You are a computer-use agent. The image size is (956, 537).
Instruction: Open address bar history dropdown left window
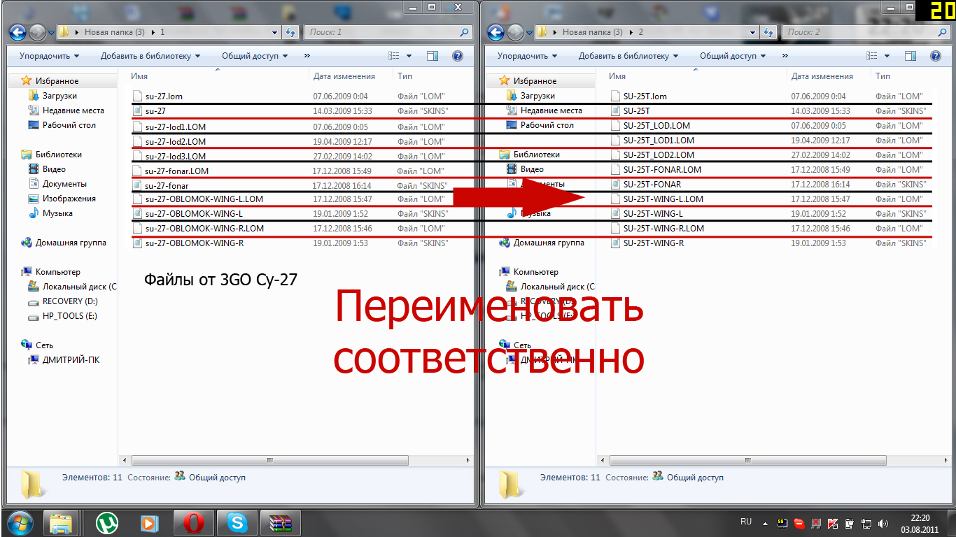pos(275,32)
